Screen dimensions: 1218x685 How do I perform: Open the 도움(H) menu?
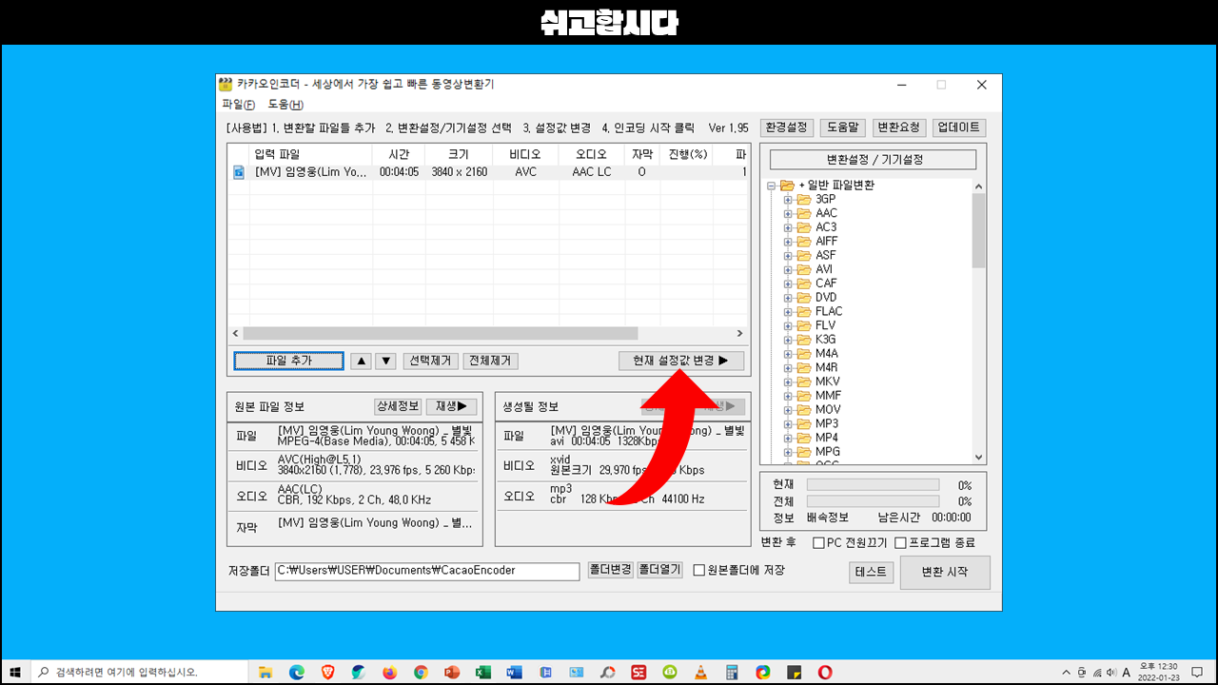285,105
